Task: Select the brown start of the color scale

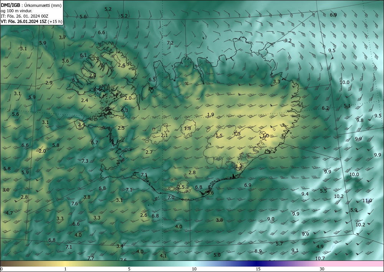Action: click(10, 264)
